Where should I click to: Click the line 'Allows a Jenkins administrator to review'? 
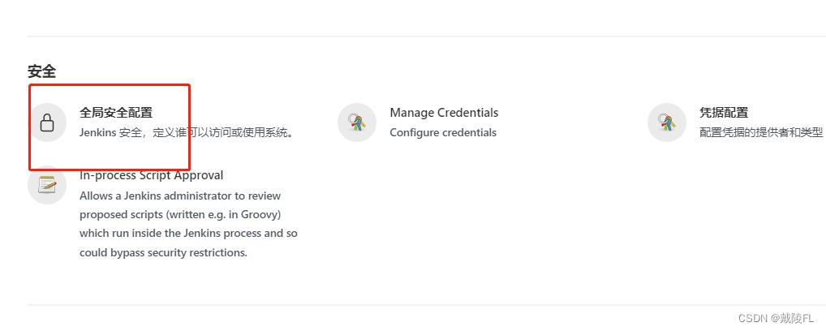[x=183, y=196]
